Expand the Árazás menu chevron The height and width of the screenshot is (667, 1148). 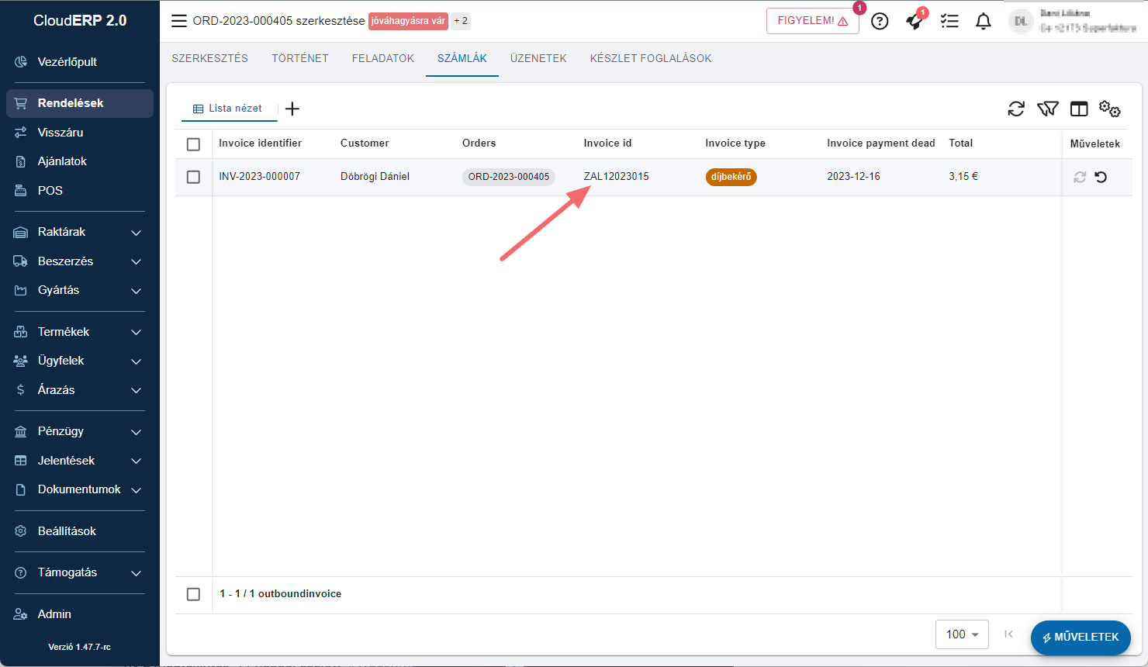pyautogui.click(x=137, y=390)
